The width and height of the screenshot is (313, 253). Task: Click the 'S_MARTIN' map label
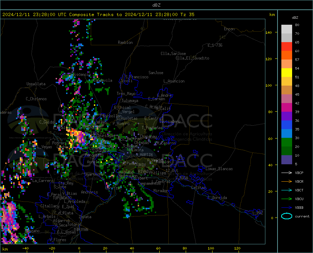pyautogui.click(x=144, y=155)
